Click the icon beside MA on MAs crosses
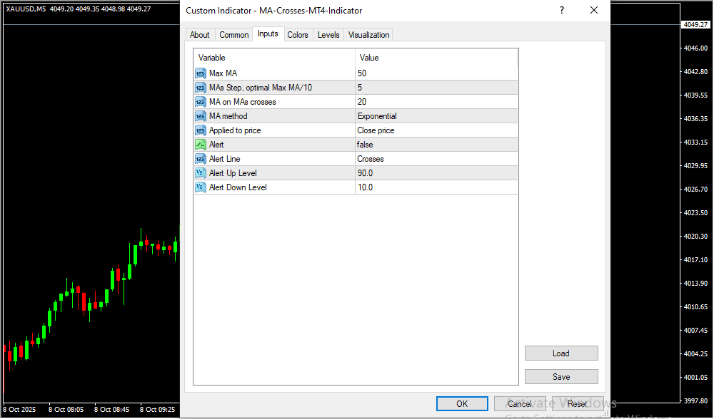This screenshot has height=419, width=714. click(x=200, y=102)
